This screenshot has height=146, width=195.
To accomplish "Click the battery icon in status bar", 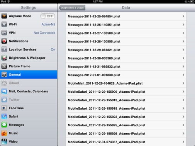I will (x=192, y=2).
